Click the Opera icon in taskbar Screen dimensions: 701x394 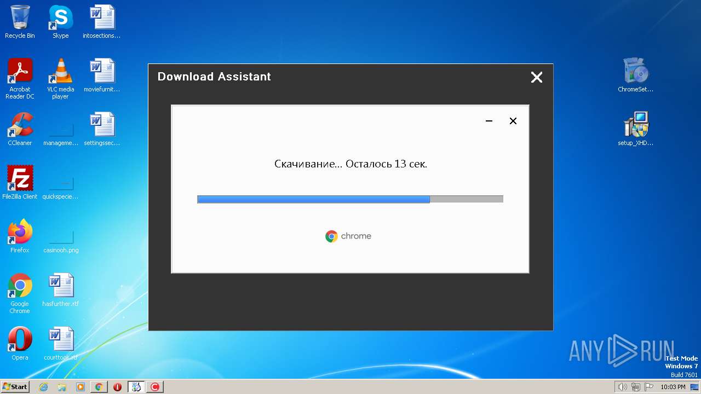click(117, 387)
